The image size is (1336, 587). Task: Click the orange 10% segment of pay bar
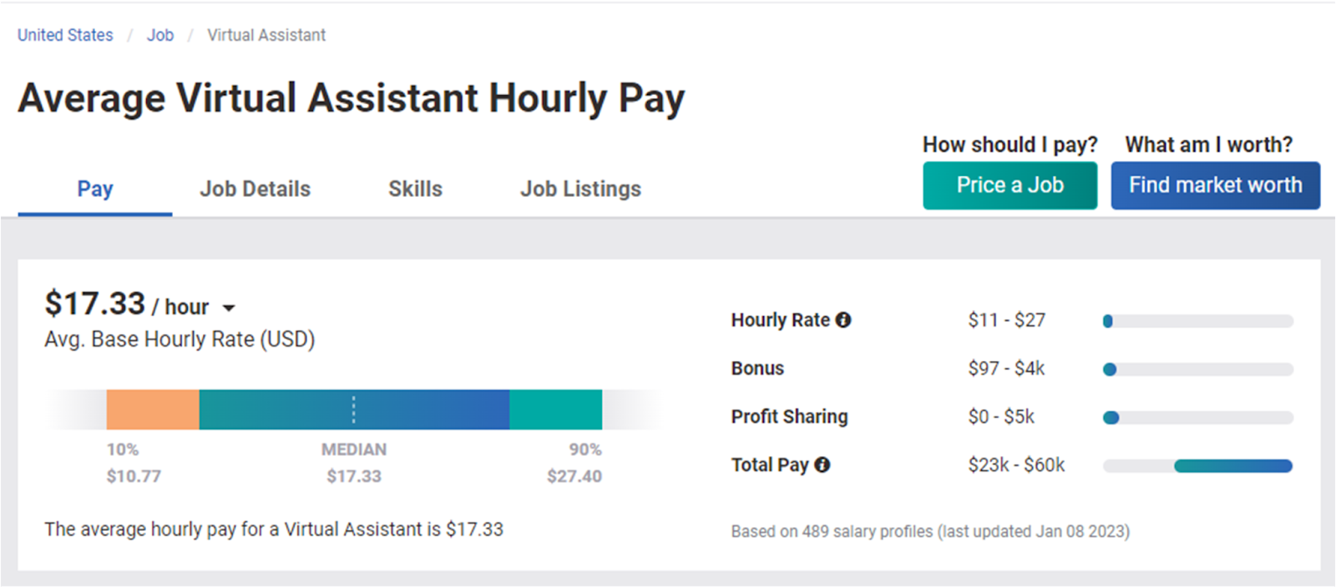tap(153, 409)
